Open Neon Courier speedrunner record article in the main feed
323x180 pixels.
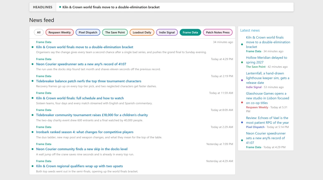click(81, 64)
